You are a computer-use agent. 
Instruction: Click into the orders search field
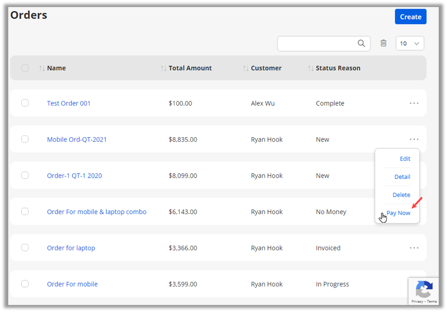coord(317,44)
